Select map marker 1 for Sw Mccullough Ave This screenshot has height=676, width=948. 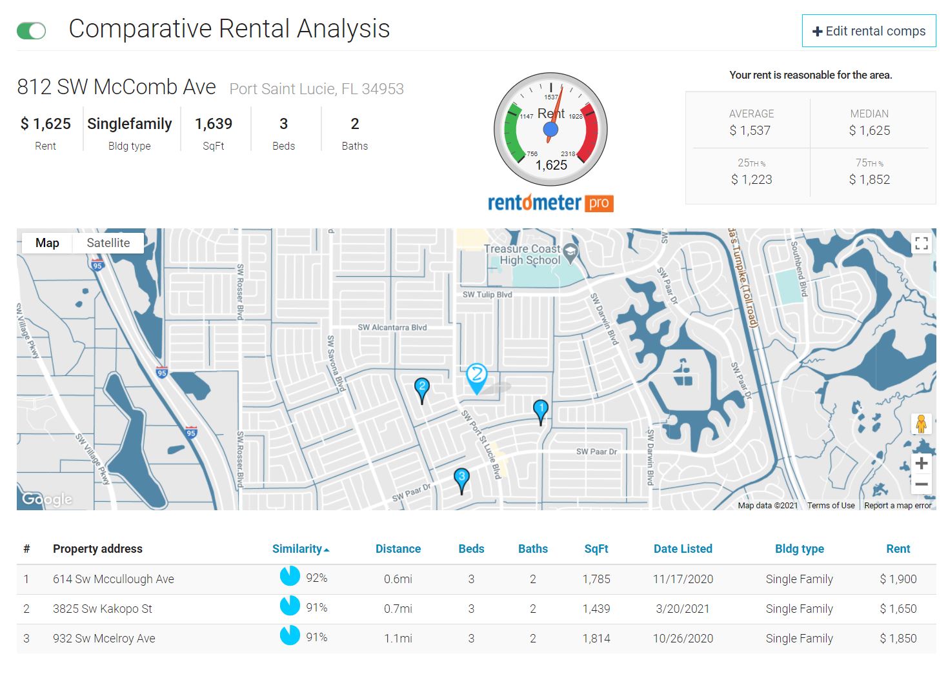coord(540,408)
